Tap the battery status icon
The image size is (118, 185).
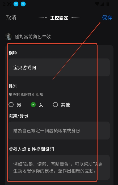click(108, 4)
